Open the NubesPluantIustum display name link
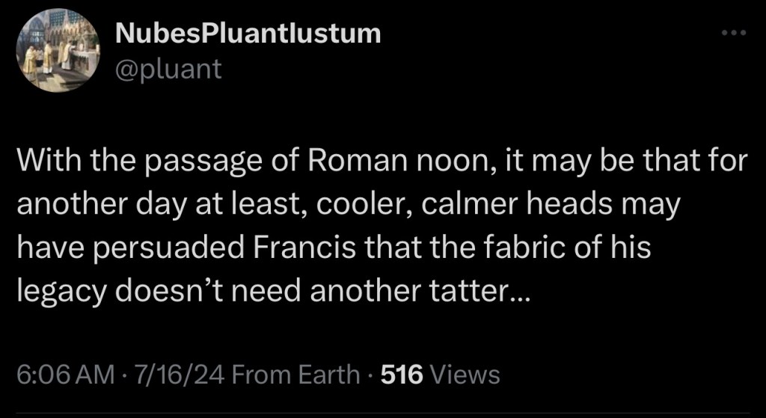 tap(248, 34)
